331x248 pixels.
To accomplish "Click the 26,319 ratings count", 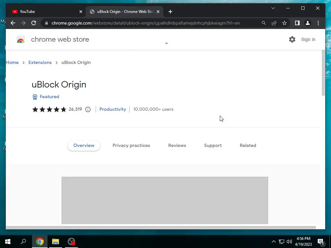I will click(x=75, y=109).
